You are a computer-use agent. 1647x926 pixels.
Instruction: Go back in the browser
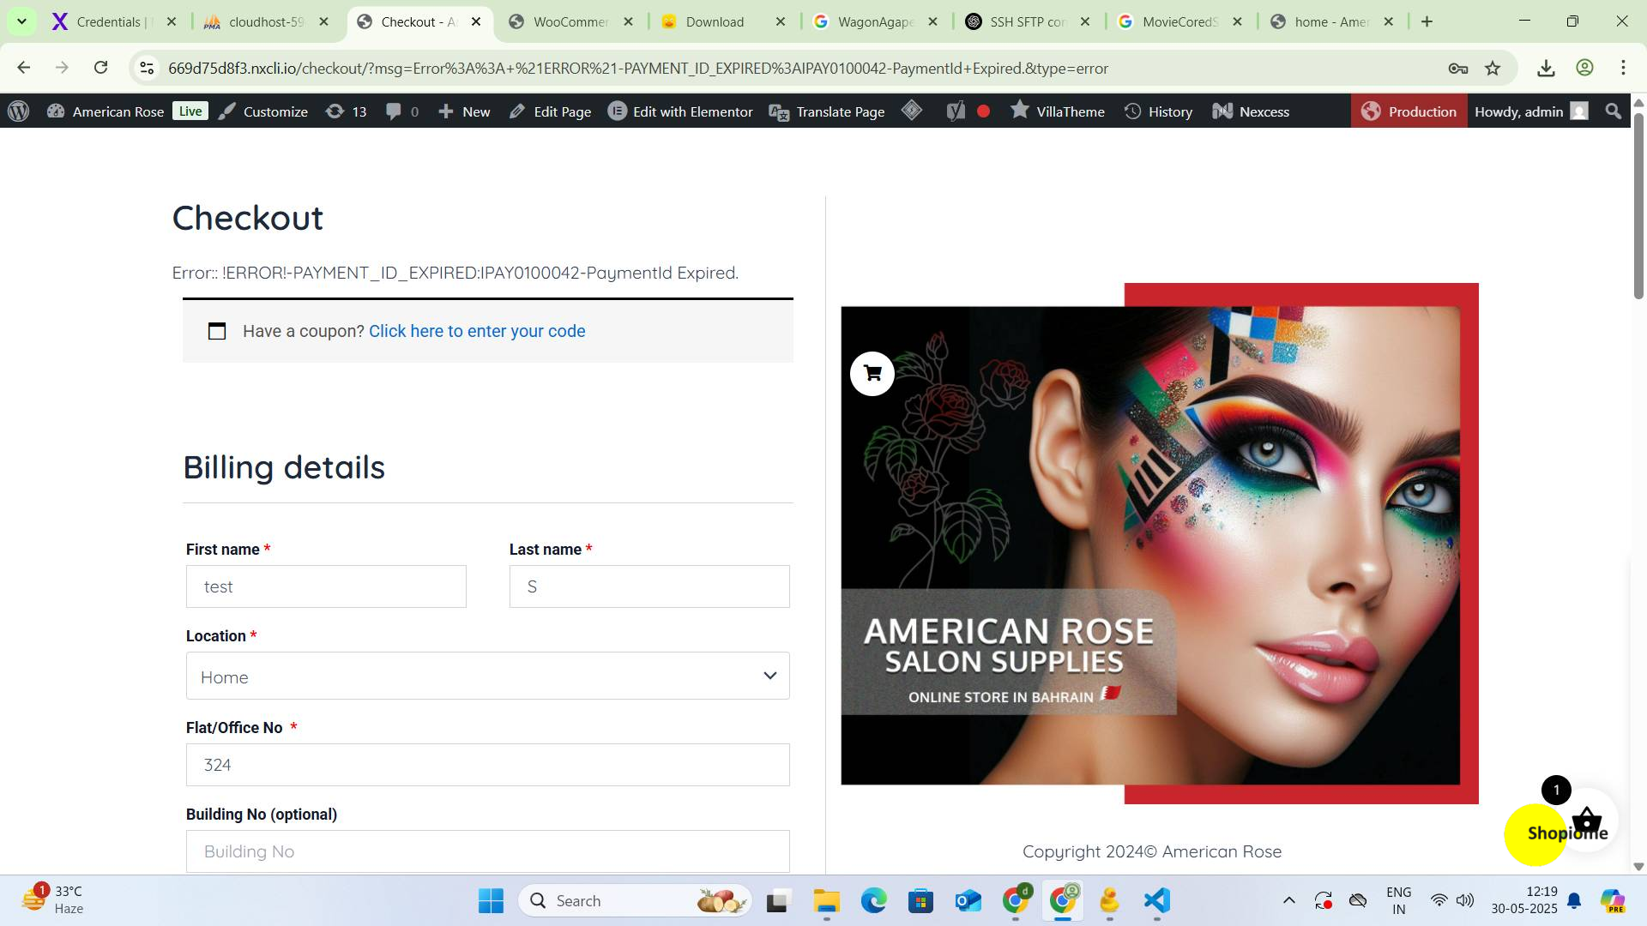pyautogui.click(x=24, y=68)
